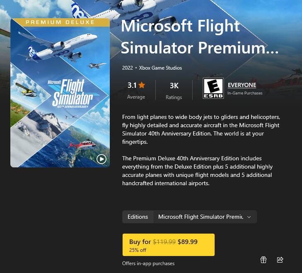The height and width of the screenshot is (273, 302).
Task: Click the Microsoft Flight Simulator Premium title
Action: [200, 36]
